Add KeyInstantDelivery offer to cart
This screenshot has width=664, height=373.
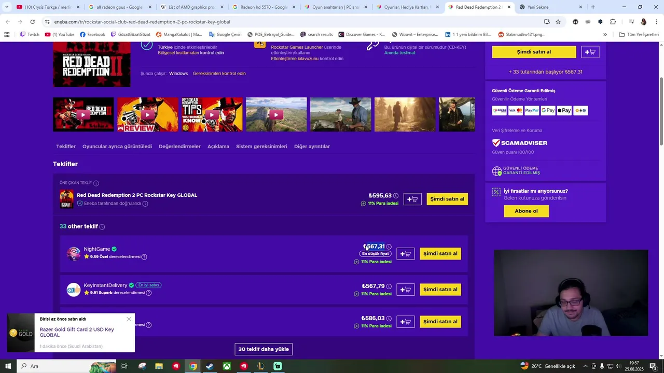click(x=406, y=290)
